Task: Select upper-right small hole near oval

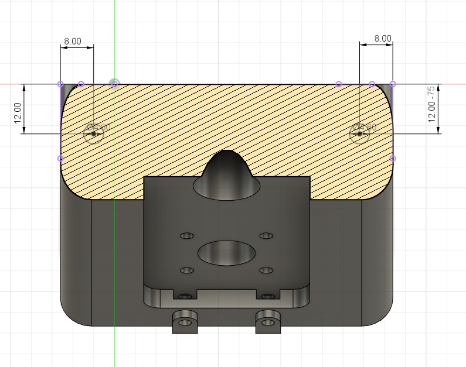Action: tap(266, 236)
